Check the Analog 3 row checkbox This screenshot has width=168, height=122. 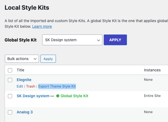tap(10, 112)
